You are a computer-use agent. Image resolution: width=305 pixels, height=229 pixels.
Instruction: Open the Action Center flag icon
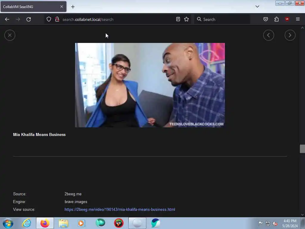(260, 223)
